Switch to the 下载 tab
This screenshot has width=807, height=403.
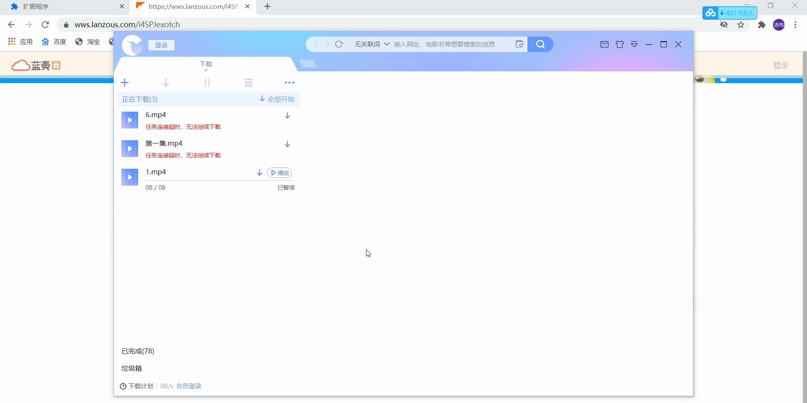(x=206, y=64)
